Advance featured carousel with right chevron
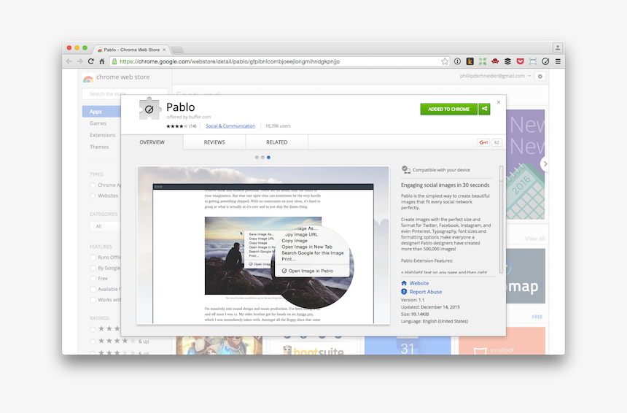Viewport: 627px width, 413px height. 544,163
